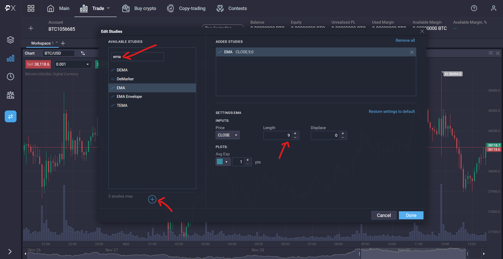Viewport: 503px width, 259px height.
Task: Click the studies search field
Action: pyautogui.click(x=137, y=57)
